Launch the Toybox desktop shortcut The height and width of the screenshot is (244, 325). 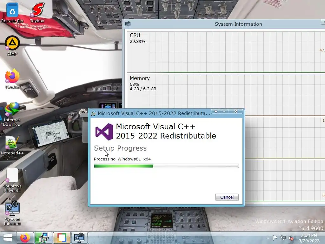point(37,13)
